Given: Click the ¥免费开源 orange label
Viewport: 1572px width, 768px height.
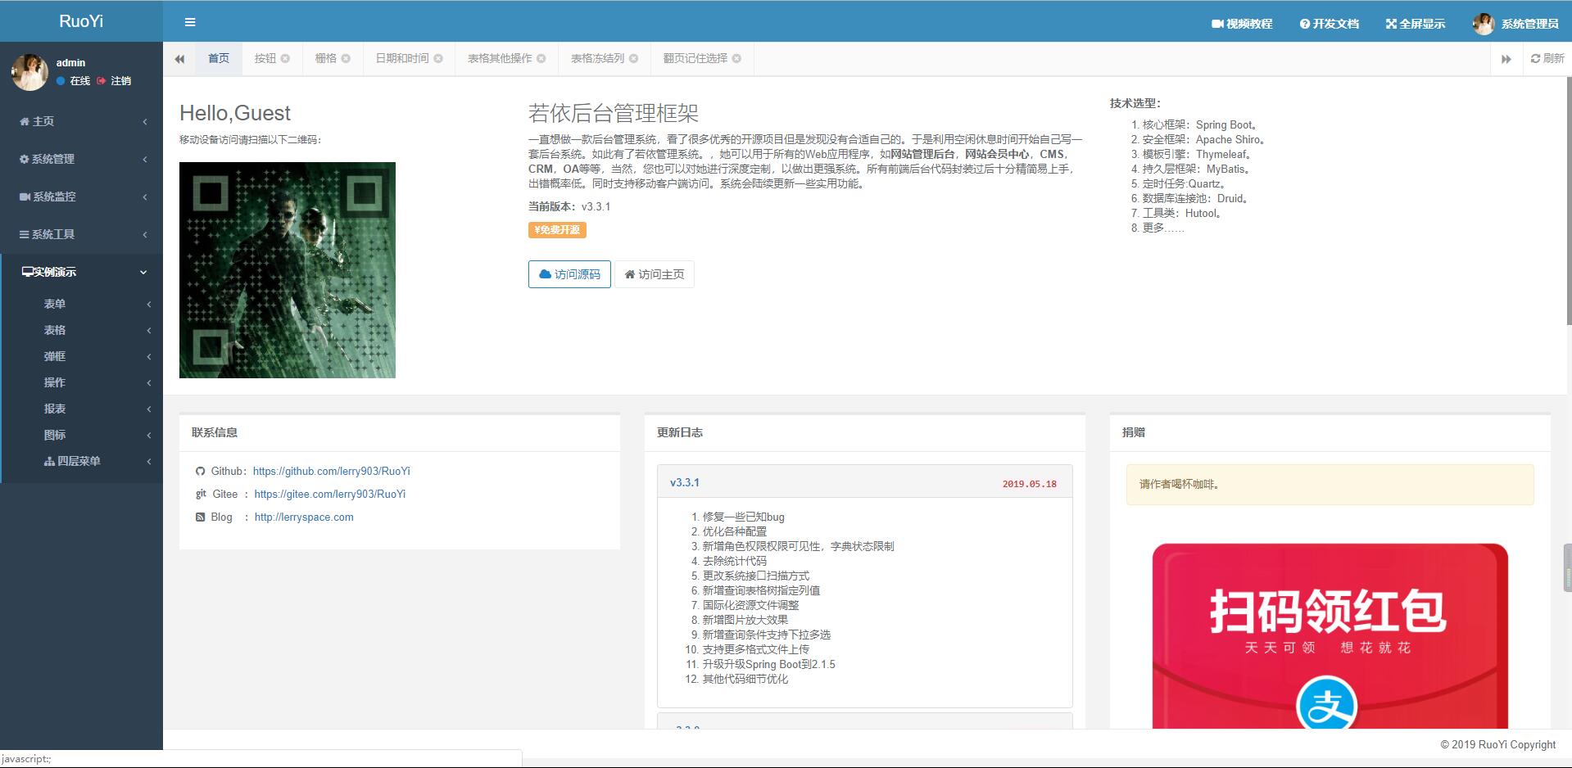Looking at the screenshot, I should [x=557, y=230].
